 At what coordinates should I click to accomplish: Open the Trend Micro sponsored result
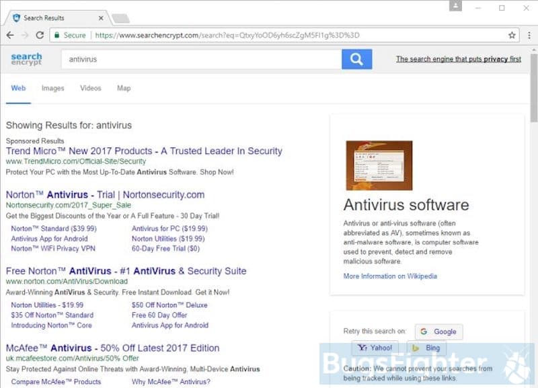[144, 151]
